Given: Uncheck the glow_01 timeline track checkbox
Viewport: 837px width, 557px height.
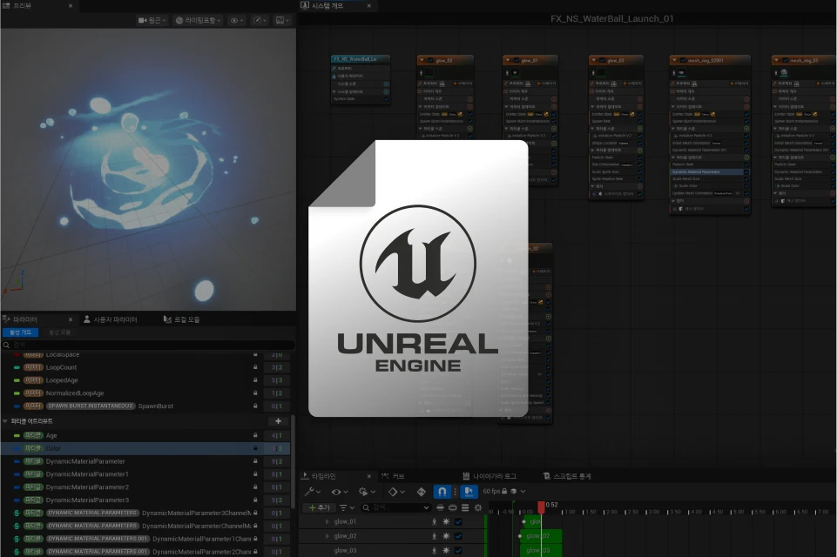Looking at the screenshot, I should coord(458,522).
